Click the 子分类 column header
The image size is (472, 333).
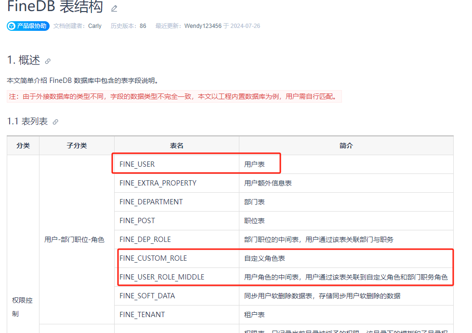pos(77,146)
